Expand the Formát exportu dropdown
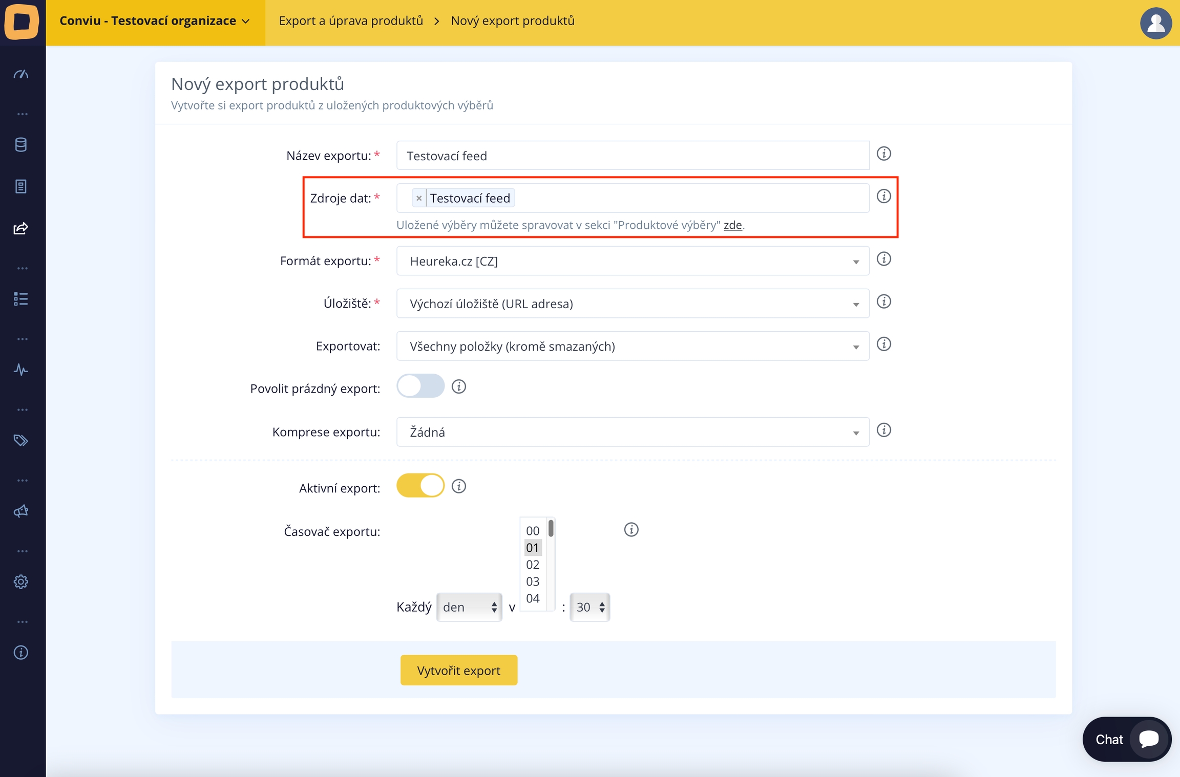 (x=633, y=261)
